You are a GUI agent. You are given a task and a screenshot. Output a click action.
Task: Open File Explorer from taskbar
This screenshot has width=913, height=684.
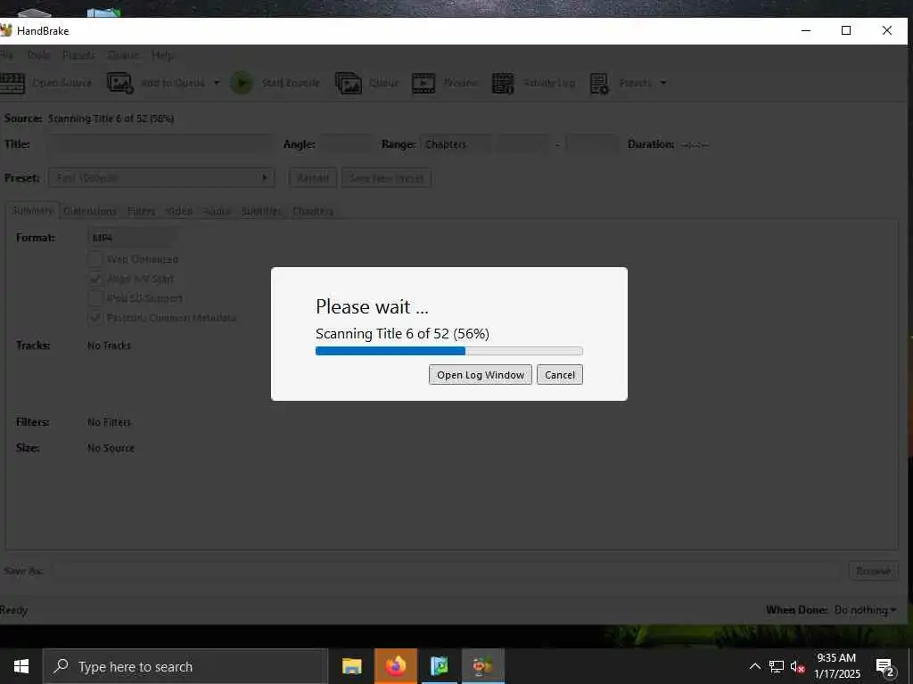351,666
